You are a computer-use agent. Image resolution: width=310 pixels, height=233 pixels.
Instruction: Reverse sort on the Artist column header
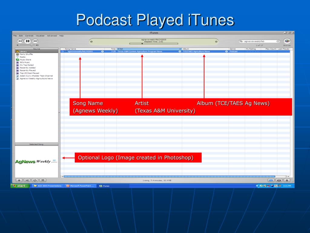click(149, 49)
